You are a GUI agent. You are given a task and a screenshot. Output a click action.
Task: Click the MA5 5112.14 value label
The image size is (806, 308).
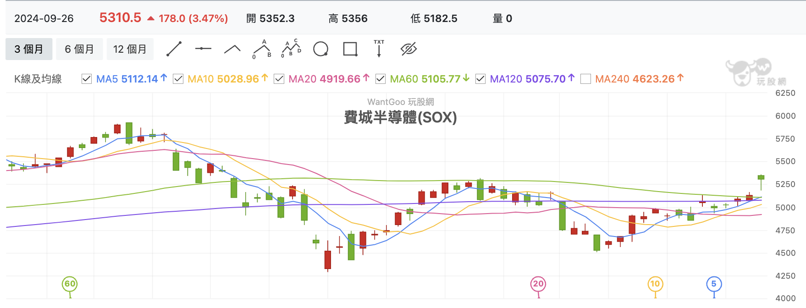tap(132, 79)
